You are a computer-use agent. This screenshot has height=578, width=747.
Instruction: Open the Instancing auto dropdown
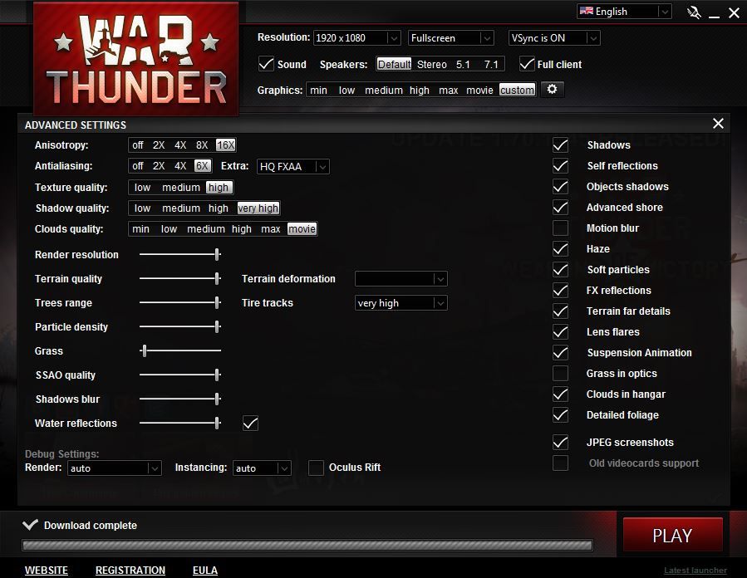262,468
